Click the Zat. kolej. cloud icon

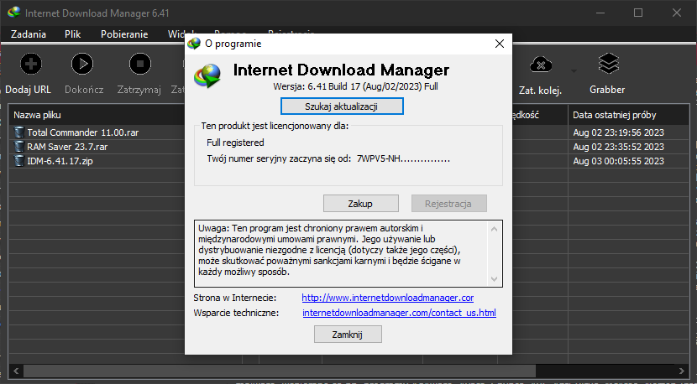pyautogui.click(x=541, y=65)
